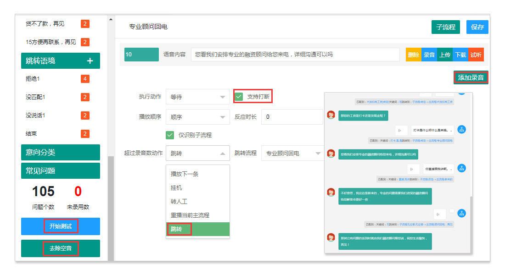Viewport: 505px width, 275px height.
Task: Click the 上传 upload icon
Action: coord(445,55)
